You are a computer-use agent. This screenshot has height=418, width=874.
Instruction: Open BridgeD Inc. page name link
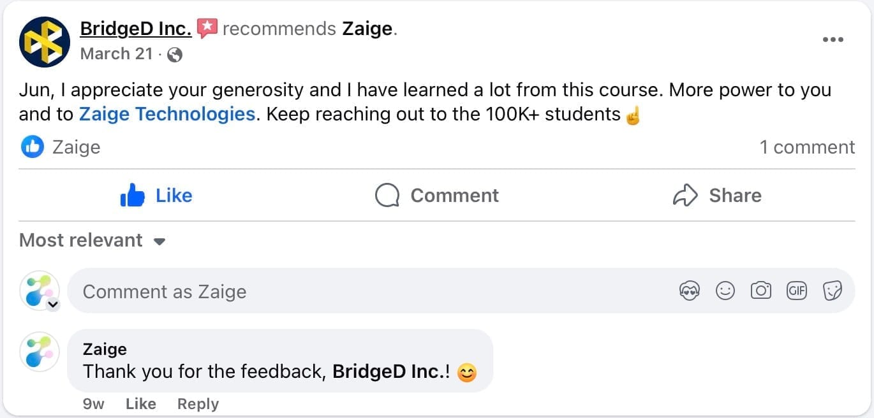[135, 29]
